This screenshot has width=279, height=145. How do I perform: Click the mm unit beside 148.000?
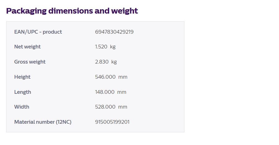(122, 92)
